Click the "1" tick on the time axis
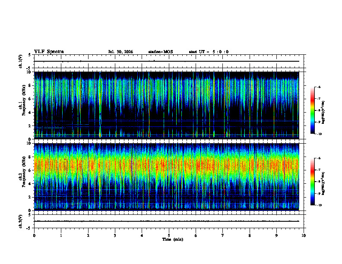The image size is (342, 264). [61, 236]
